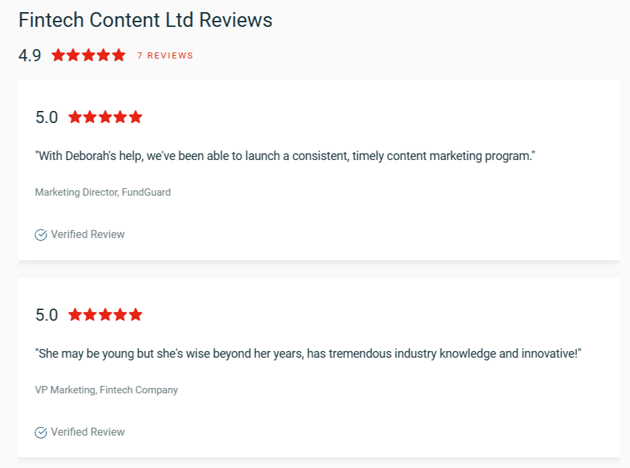Click the overall 4.9 rating number
The width and height of the screenshot is (630, 468).
coord(30,55)
